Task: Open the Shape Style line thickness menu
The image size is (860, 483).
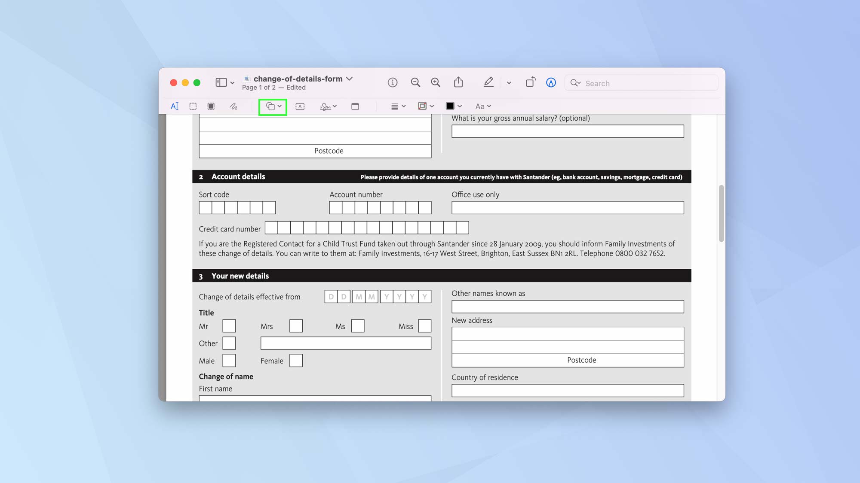Action: pos(398,106)
